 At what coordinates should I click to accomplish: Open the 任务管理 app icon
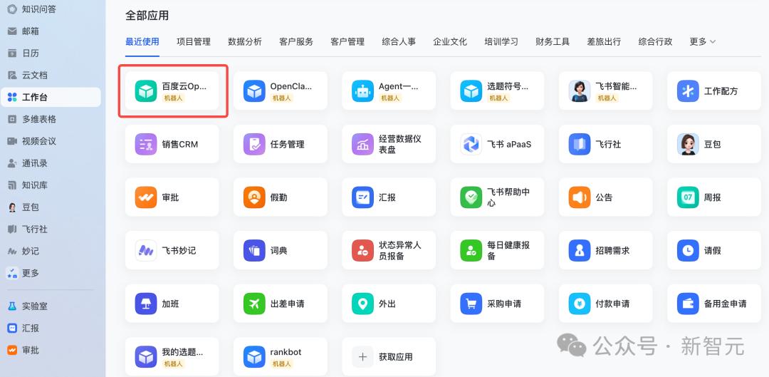[x=254, y=145]
